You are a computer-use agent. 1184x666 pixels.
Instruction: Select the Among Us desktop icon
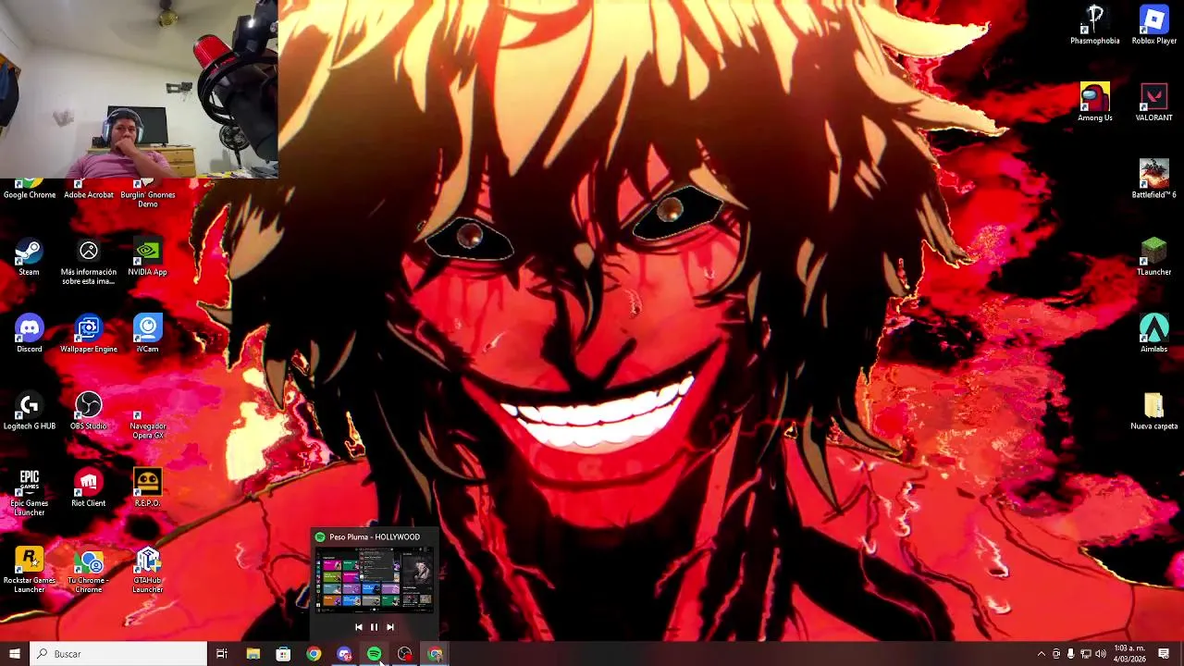[x=1095, y=103]
